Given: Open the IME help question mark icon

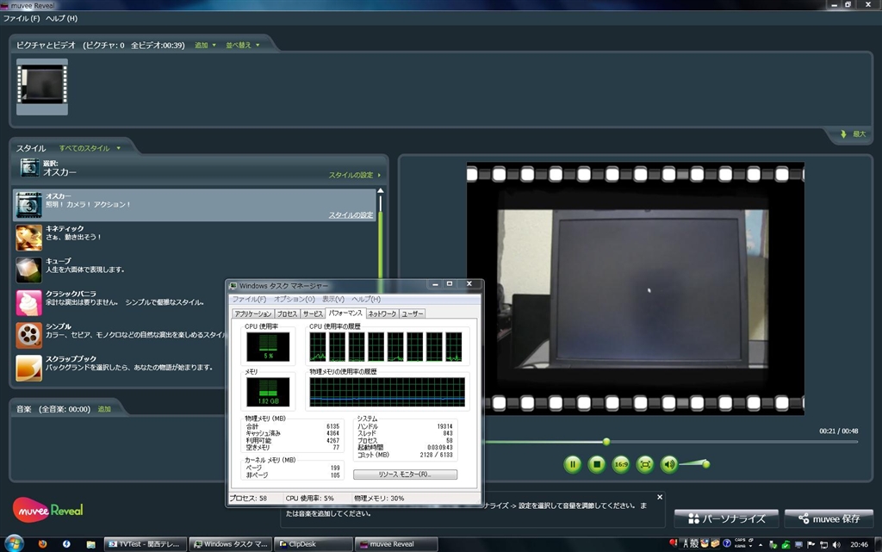Looking at the screenshot, I should (727, 543).
